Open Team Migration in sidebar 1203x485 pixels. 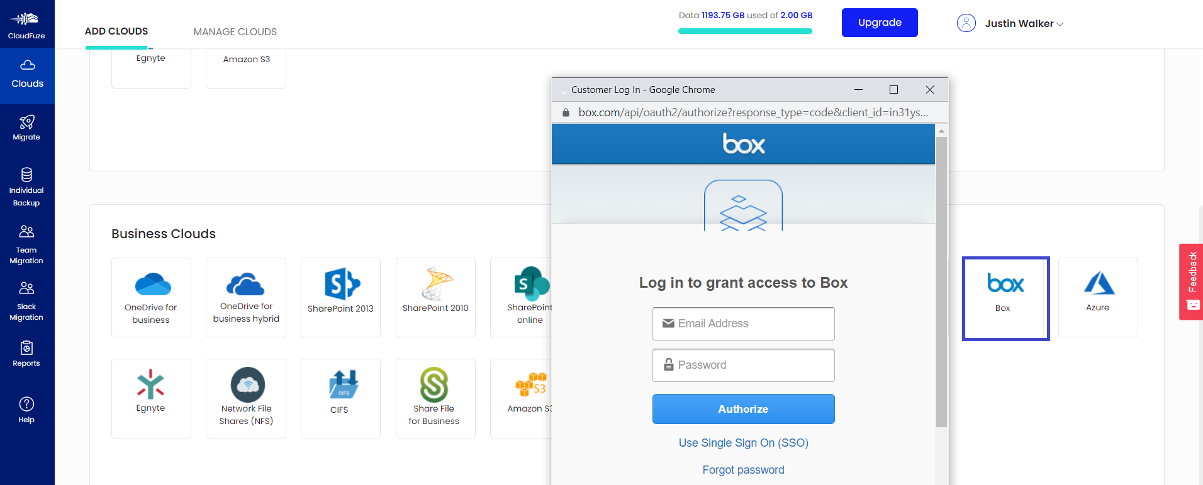coord(26,245)
